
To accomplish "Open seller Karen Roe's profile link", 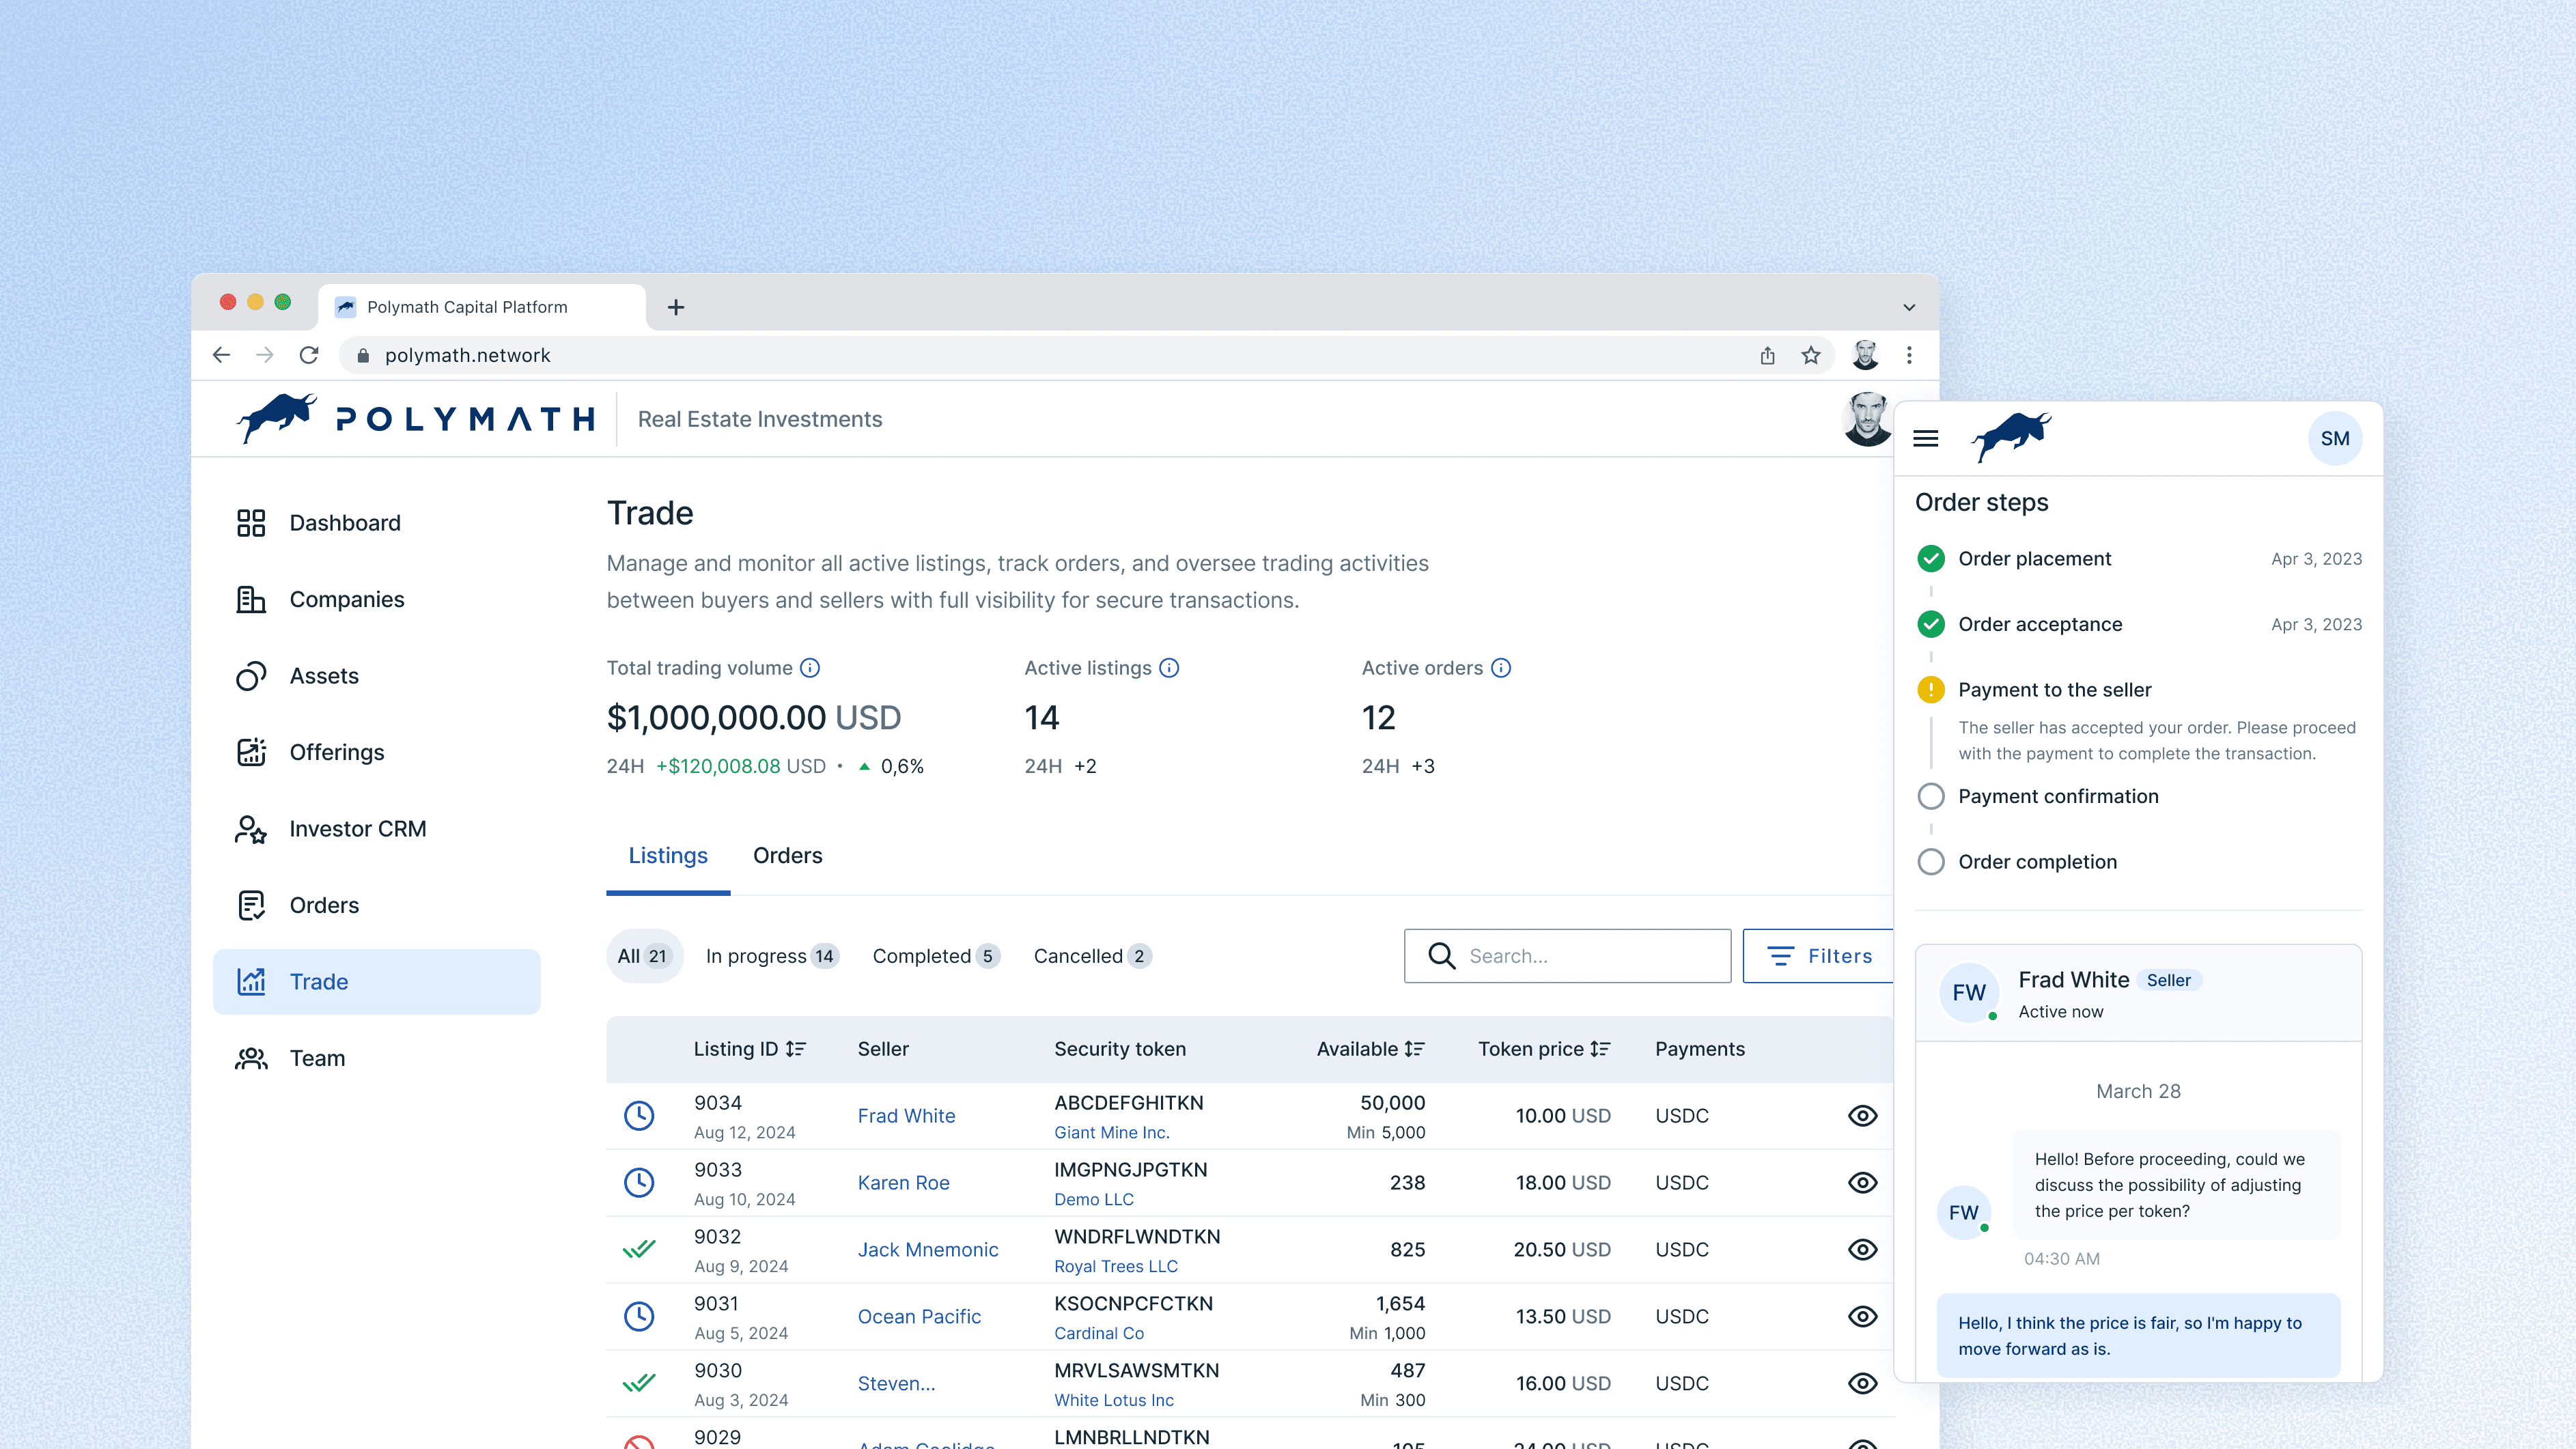I will (903, 1182).
